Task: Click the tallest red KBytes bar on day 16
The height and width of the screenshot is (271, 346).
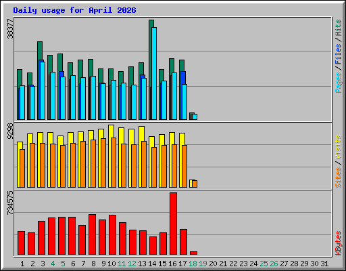Action: (173, 224)
